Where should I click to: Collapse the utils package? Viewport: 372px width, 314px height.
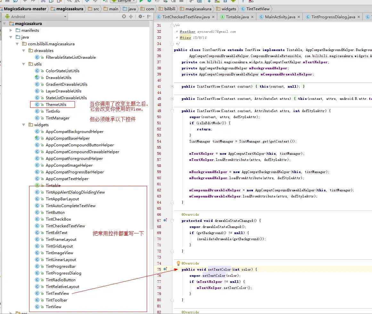(x=24, y=64)
